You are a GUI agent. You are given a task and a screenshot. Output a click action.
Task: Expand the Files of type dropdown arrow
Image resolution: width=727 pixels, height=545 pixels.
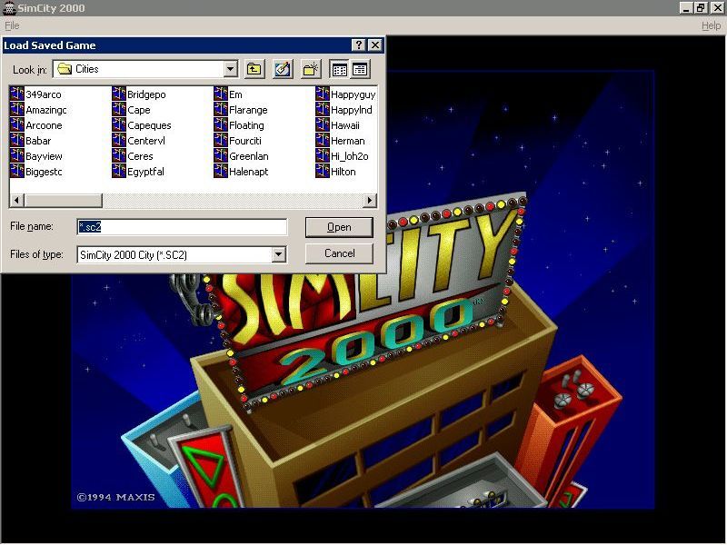pyautogui.click(x=279, y=254)
